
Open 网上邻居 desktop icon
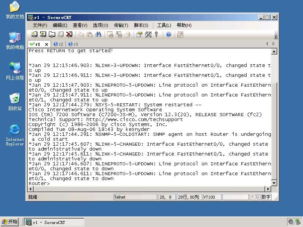click(15, 71)
